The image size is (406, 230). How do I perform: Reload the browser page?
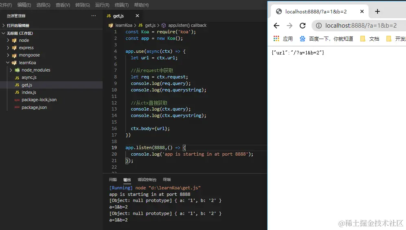click(303, 26)
